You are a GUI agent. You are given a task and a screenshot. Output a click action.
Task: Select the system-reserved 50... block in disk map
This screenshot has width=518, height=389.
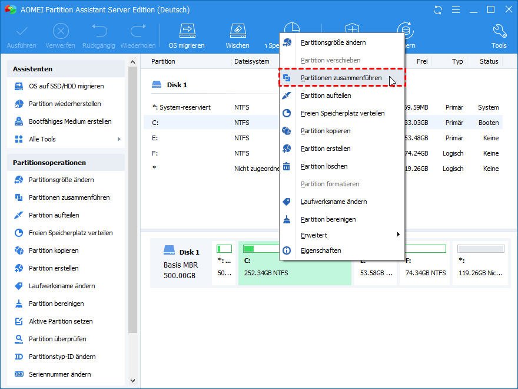coord(224,263)
